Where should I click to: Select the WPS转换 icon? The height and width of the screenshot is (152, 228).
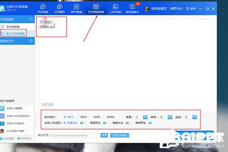[x=76, y=9]
